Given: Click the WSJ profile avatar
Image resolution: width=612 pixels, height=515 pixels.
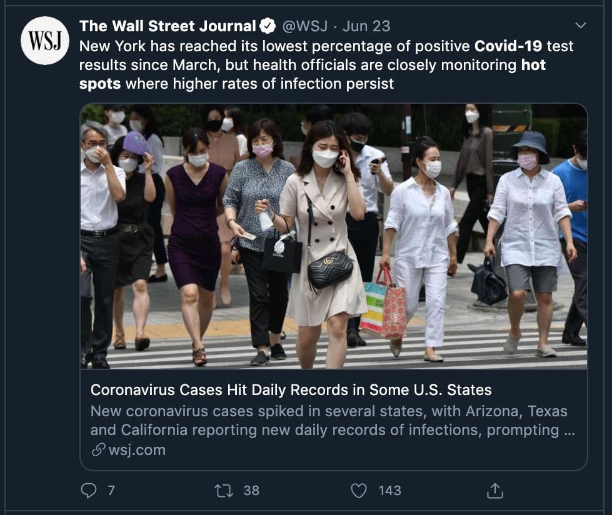Looking at the screenshot, I should click(45, 41).
